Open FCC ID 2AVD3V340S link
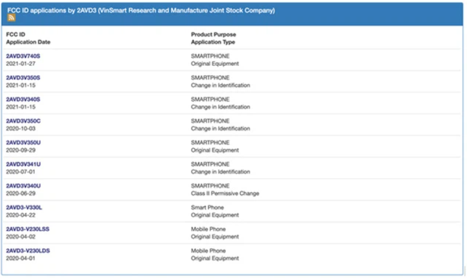The height and width of the screenshot is (278, 467). 23,99
